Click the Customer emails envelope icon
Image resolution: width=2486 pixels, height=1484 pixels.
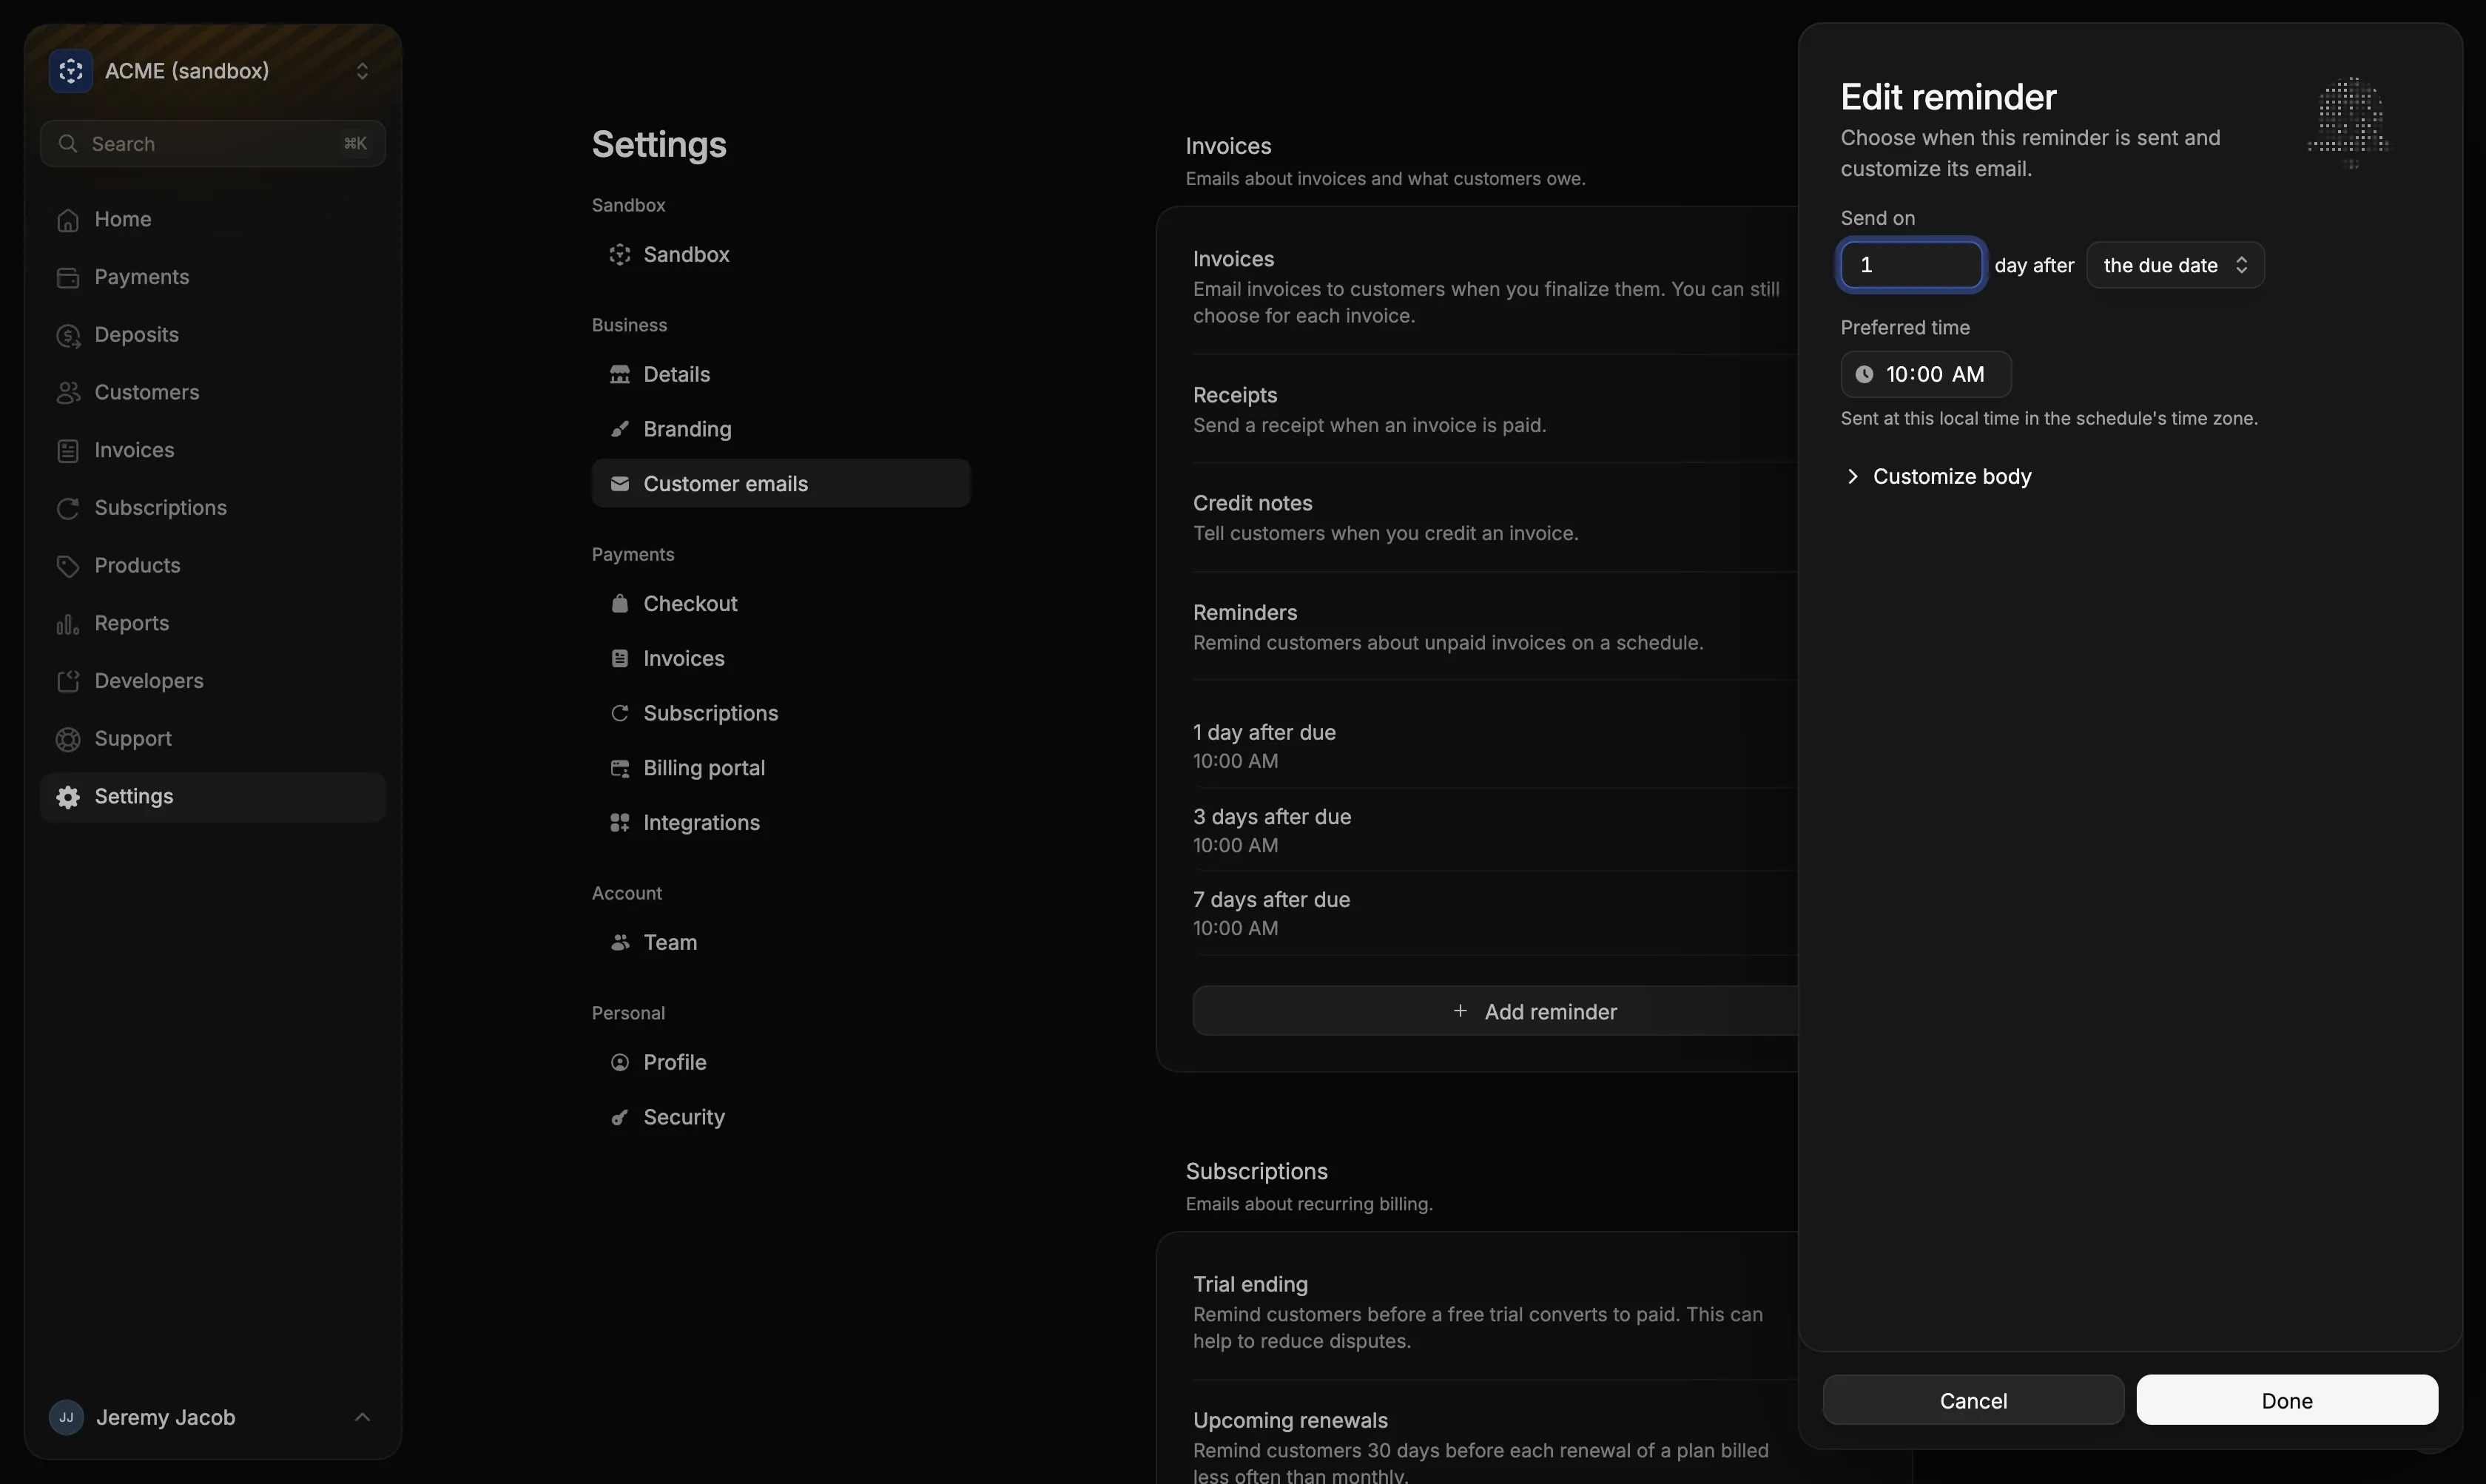click(619, 484)
